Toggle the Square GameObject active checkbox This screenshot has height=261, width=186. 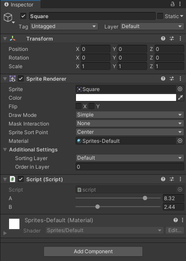23,16
